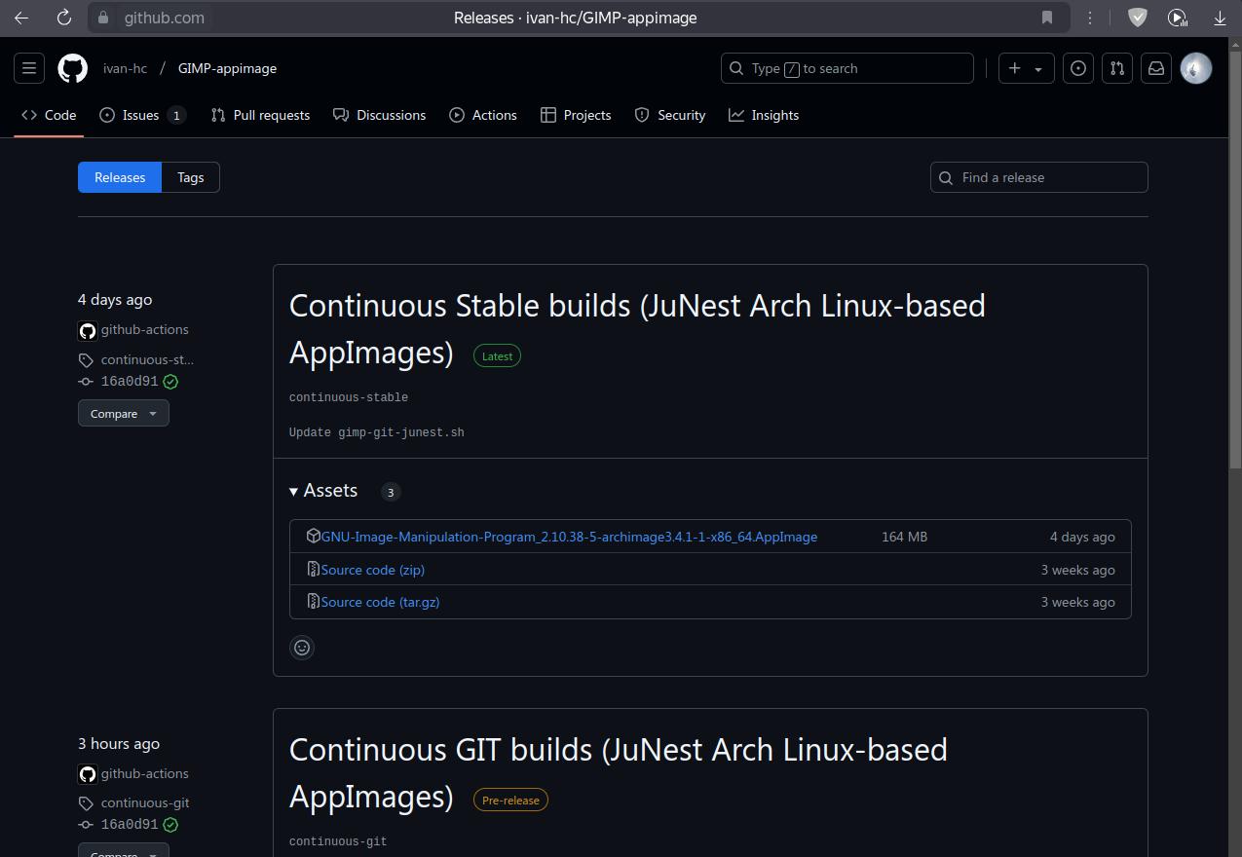Open the GitHub hamburger navigation menu
This screenshot has width=1242, height=857.
29,68
